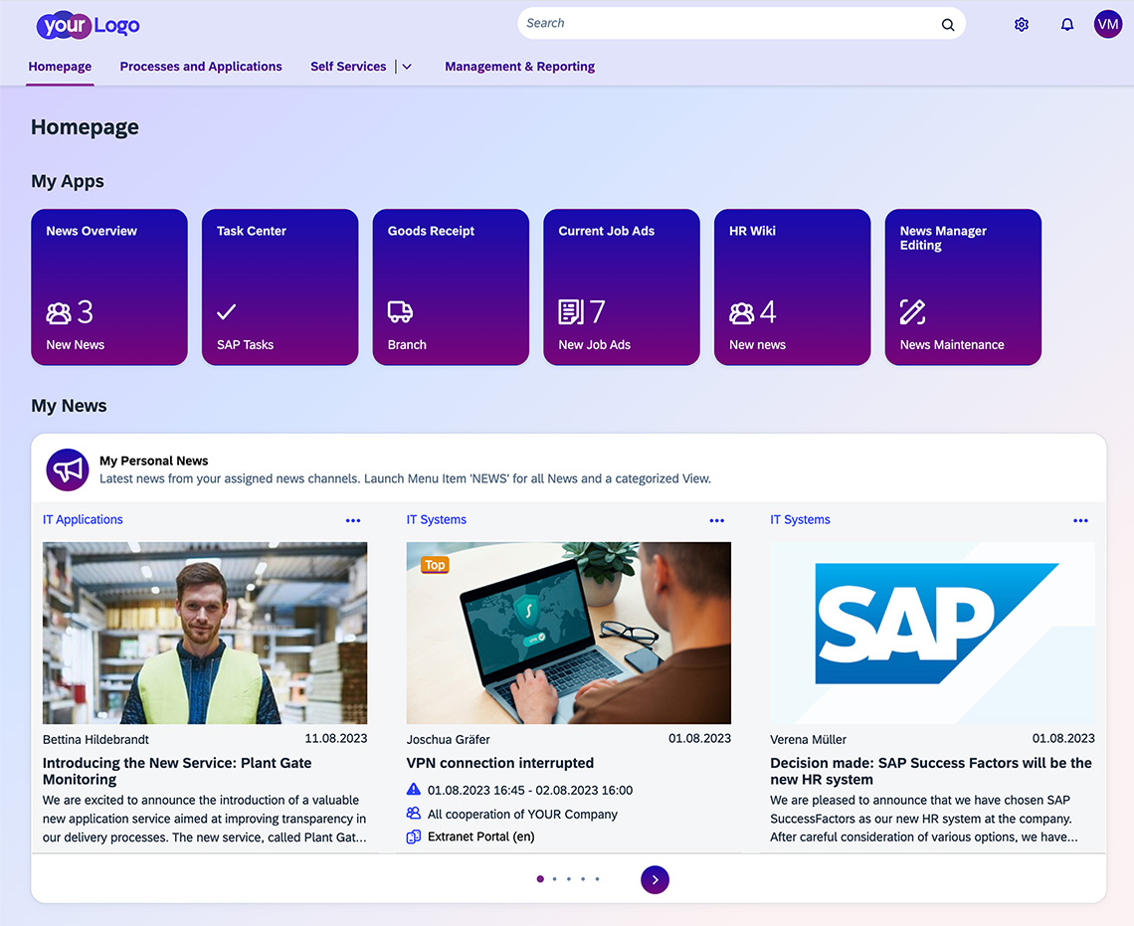This screenshot has height=926, width=1134.
Task: Open more options for VPN connection card
Action: [716, 520]
